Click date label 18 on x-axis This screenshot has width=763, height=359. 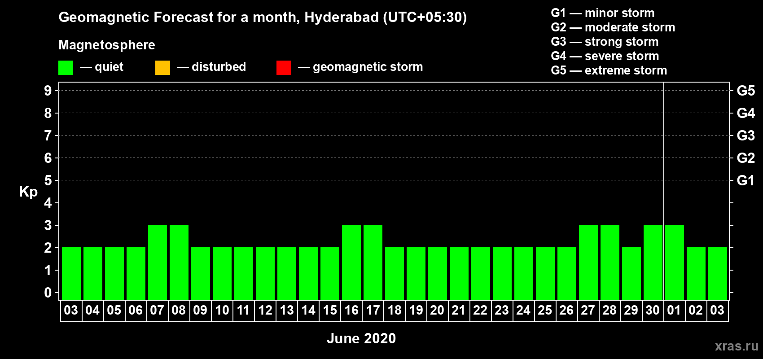394,311
